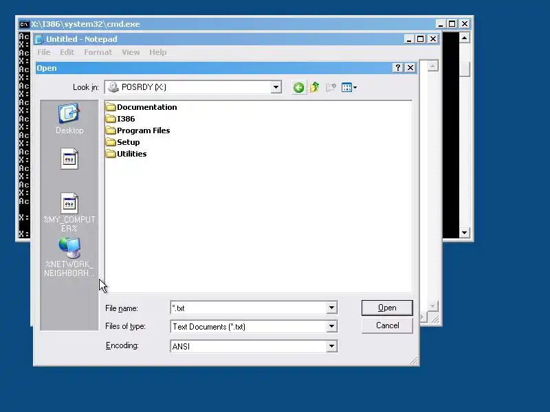Select the Program Files folder icon
Screen dimensions: 550x412
point(111,130)
